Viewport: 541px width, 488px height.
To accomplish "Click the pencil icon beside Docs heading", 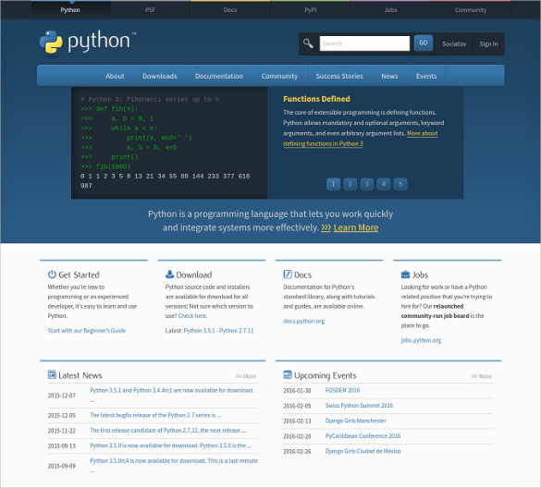I will pyautogui.click(x=288, y=274).
